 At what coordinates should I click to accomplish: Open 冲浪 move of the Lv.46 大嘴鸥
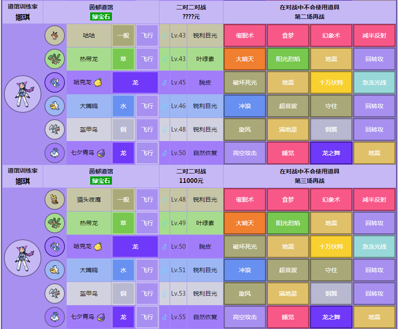tap(245, 106)
